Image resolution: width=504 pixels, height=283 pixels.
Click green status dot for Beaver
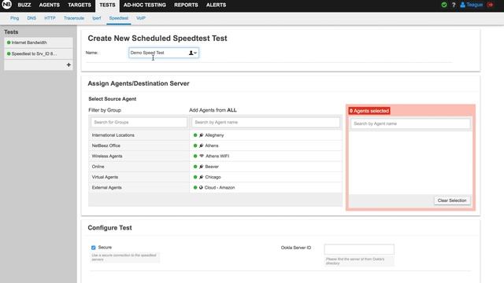coord(195,167)
